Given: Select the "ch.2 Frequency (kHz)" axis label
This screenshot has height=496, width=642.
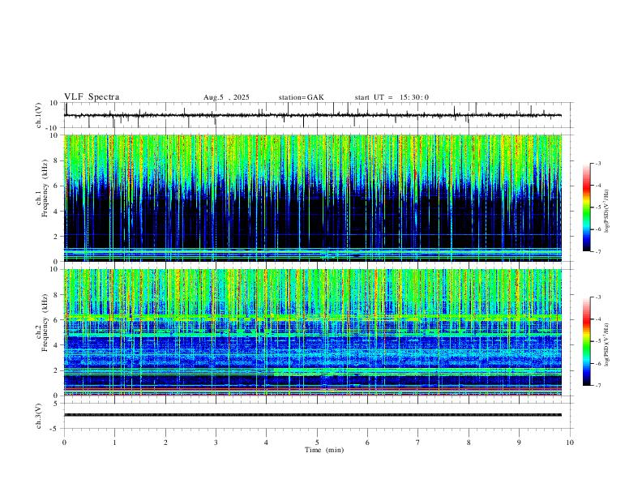Looking at the screenshot, I should pyautogui.click(x=43, y=323).
